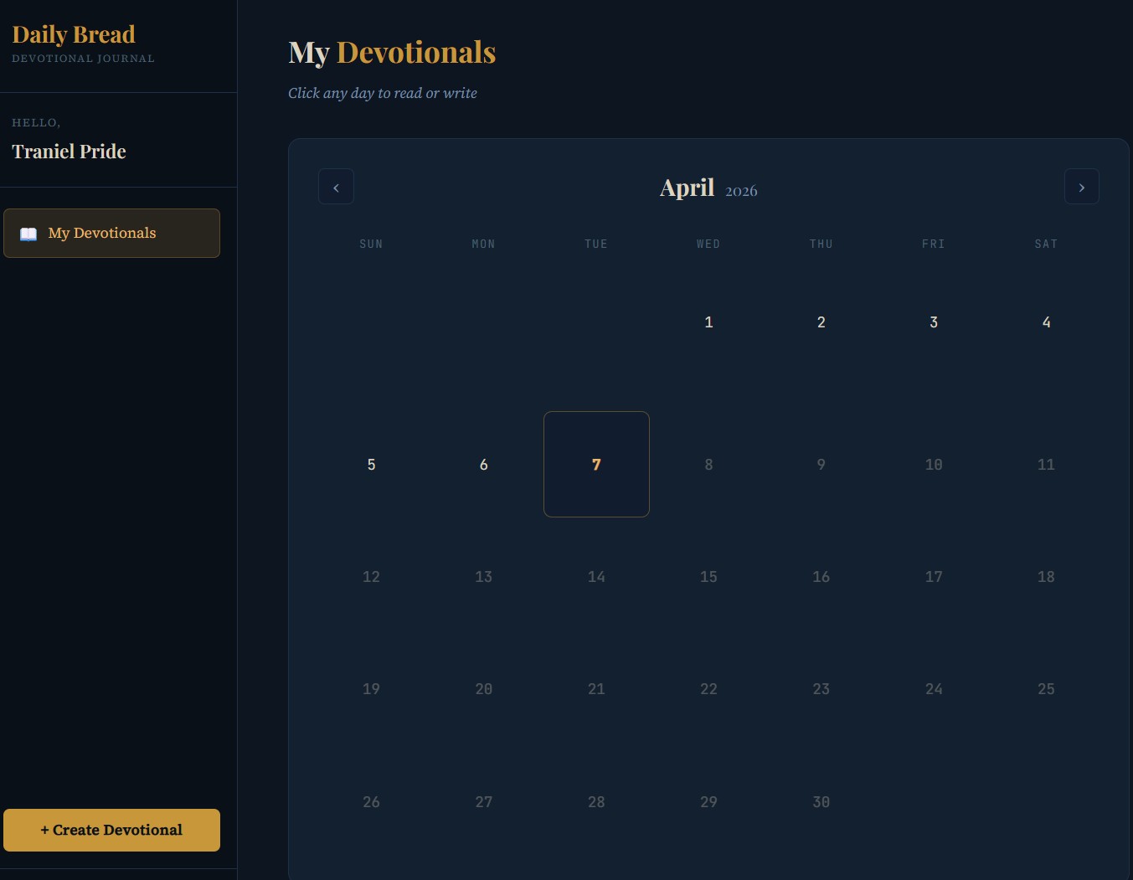Select the right chevron arrow icon

(x=1082, y=187)
